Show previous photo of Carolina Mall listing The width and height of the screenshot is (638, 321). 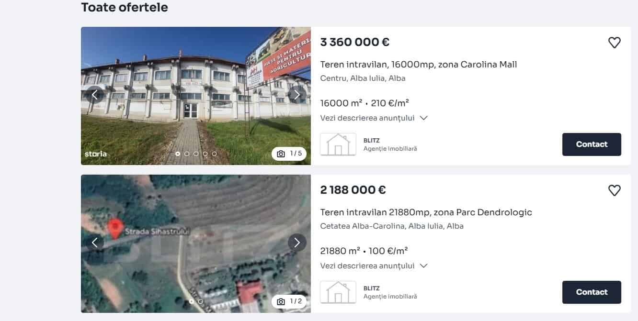point(95,95)
